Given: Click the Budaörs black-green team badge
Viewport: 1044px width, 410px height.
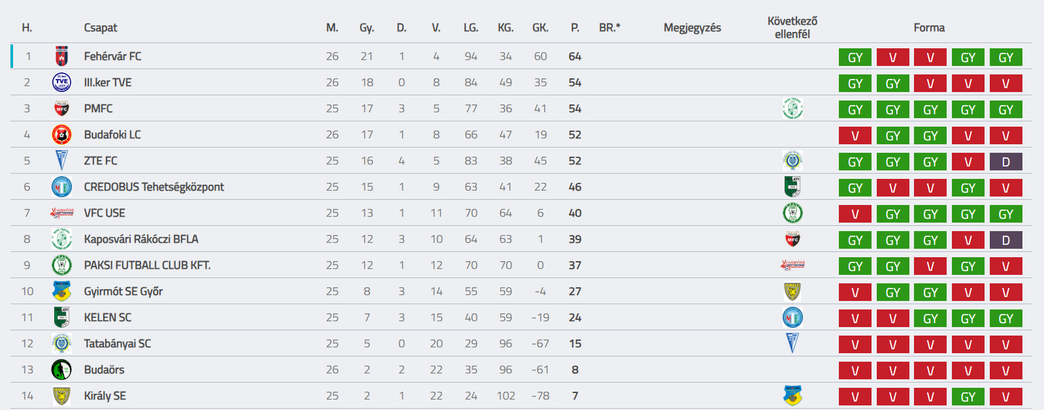Looking at the screenshot, I should [61, 370].
